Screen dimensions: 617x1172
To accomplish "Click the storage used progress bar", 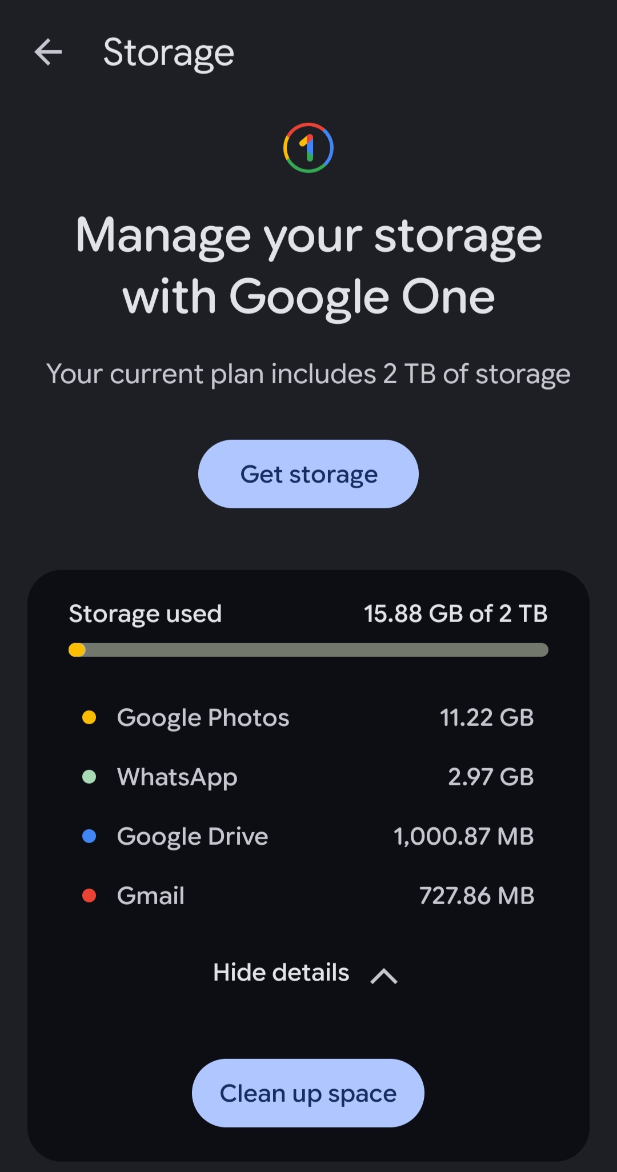I will pos(308,650).
